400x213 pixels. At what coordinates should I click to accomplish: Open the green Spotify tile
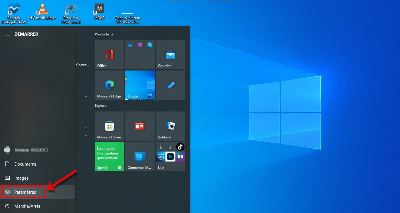[x=110, y=157]
